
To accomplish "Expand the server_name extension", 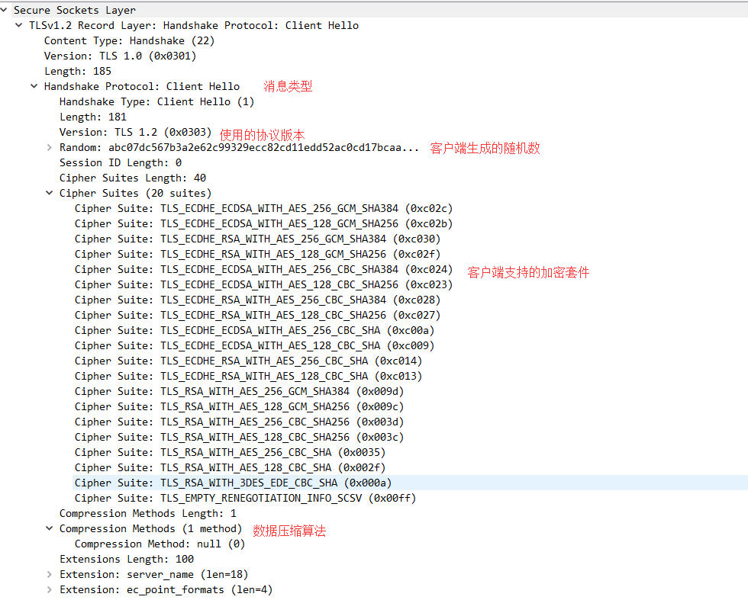I will click(x=50, y=574).
